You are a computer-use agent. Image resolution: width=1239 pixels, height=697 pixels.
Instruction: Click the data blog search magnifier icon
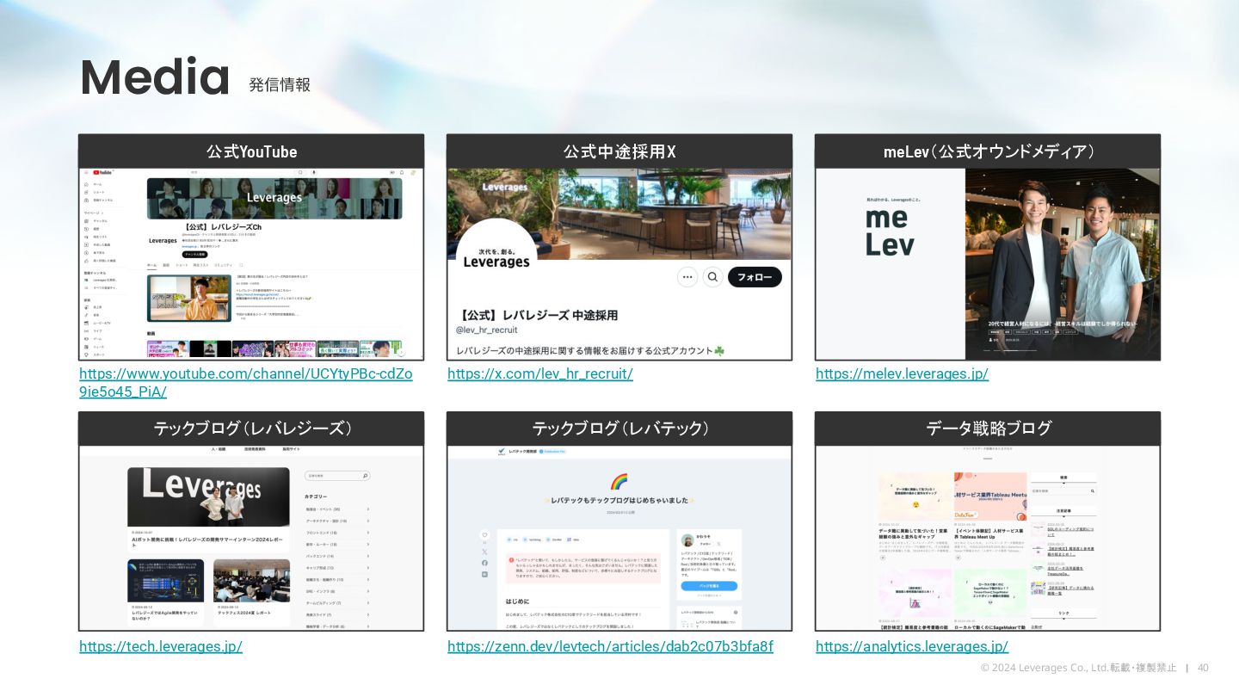1093,490
